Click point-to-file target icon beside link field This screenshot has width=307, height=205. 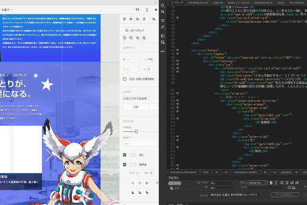pyautogui.click(x=289, y=188)
